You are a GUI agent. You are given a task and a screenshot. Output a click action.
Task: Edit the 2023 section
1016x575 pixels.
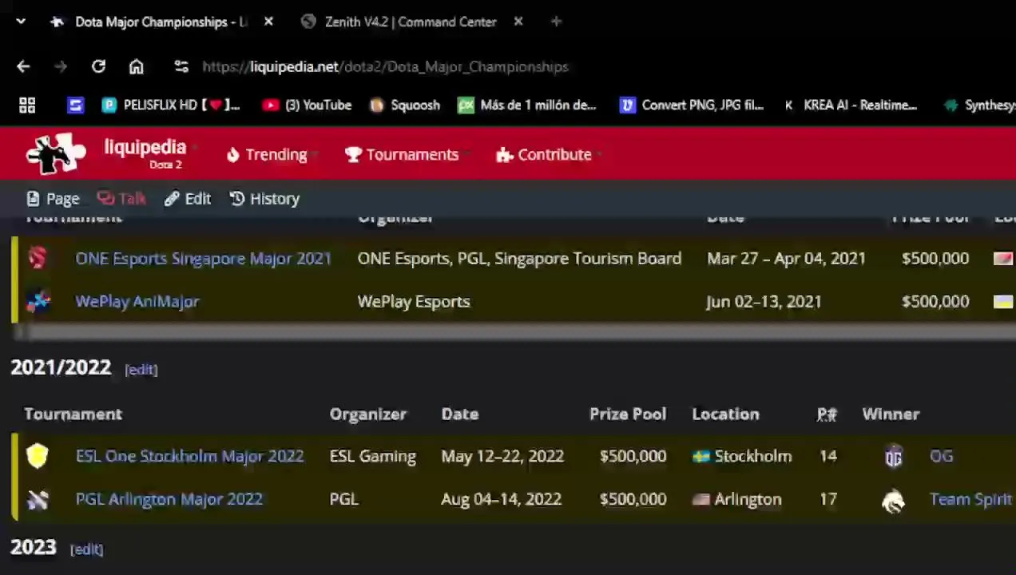tap(86, 549)
